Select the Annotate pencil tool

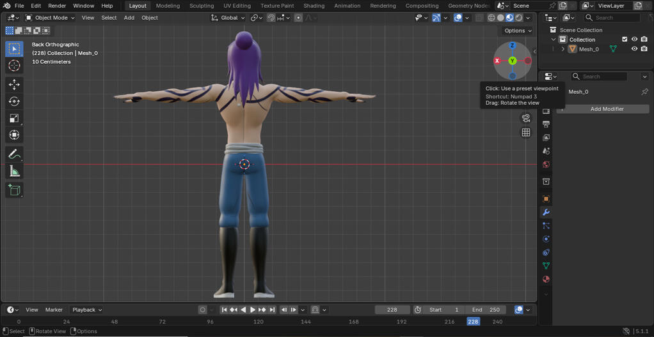(14, 154)
